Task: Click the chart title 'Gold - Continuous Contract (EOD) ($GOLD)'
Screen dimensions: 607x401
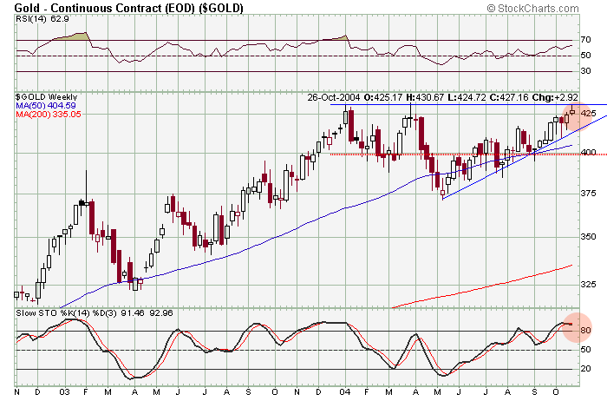Action: [x=128, y=8]
